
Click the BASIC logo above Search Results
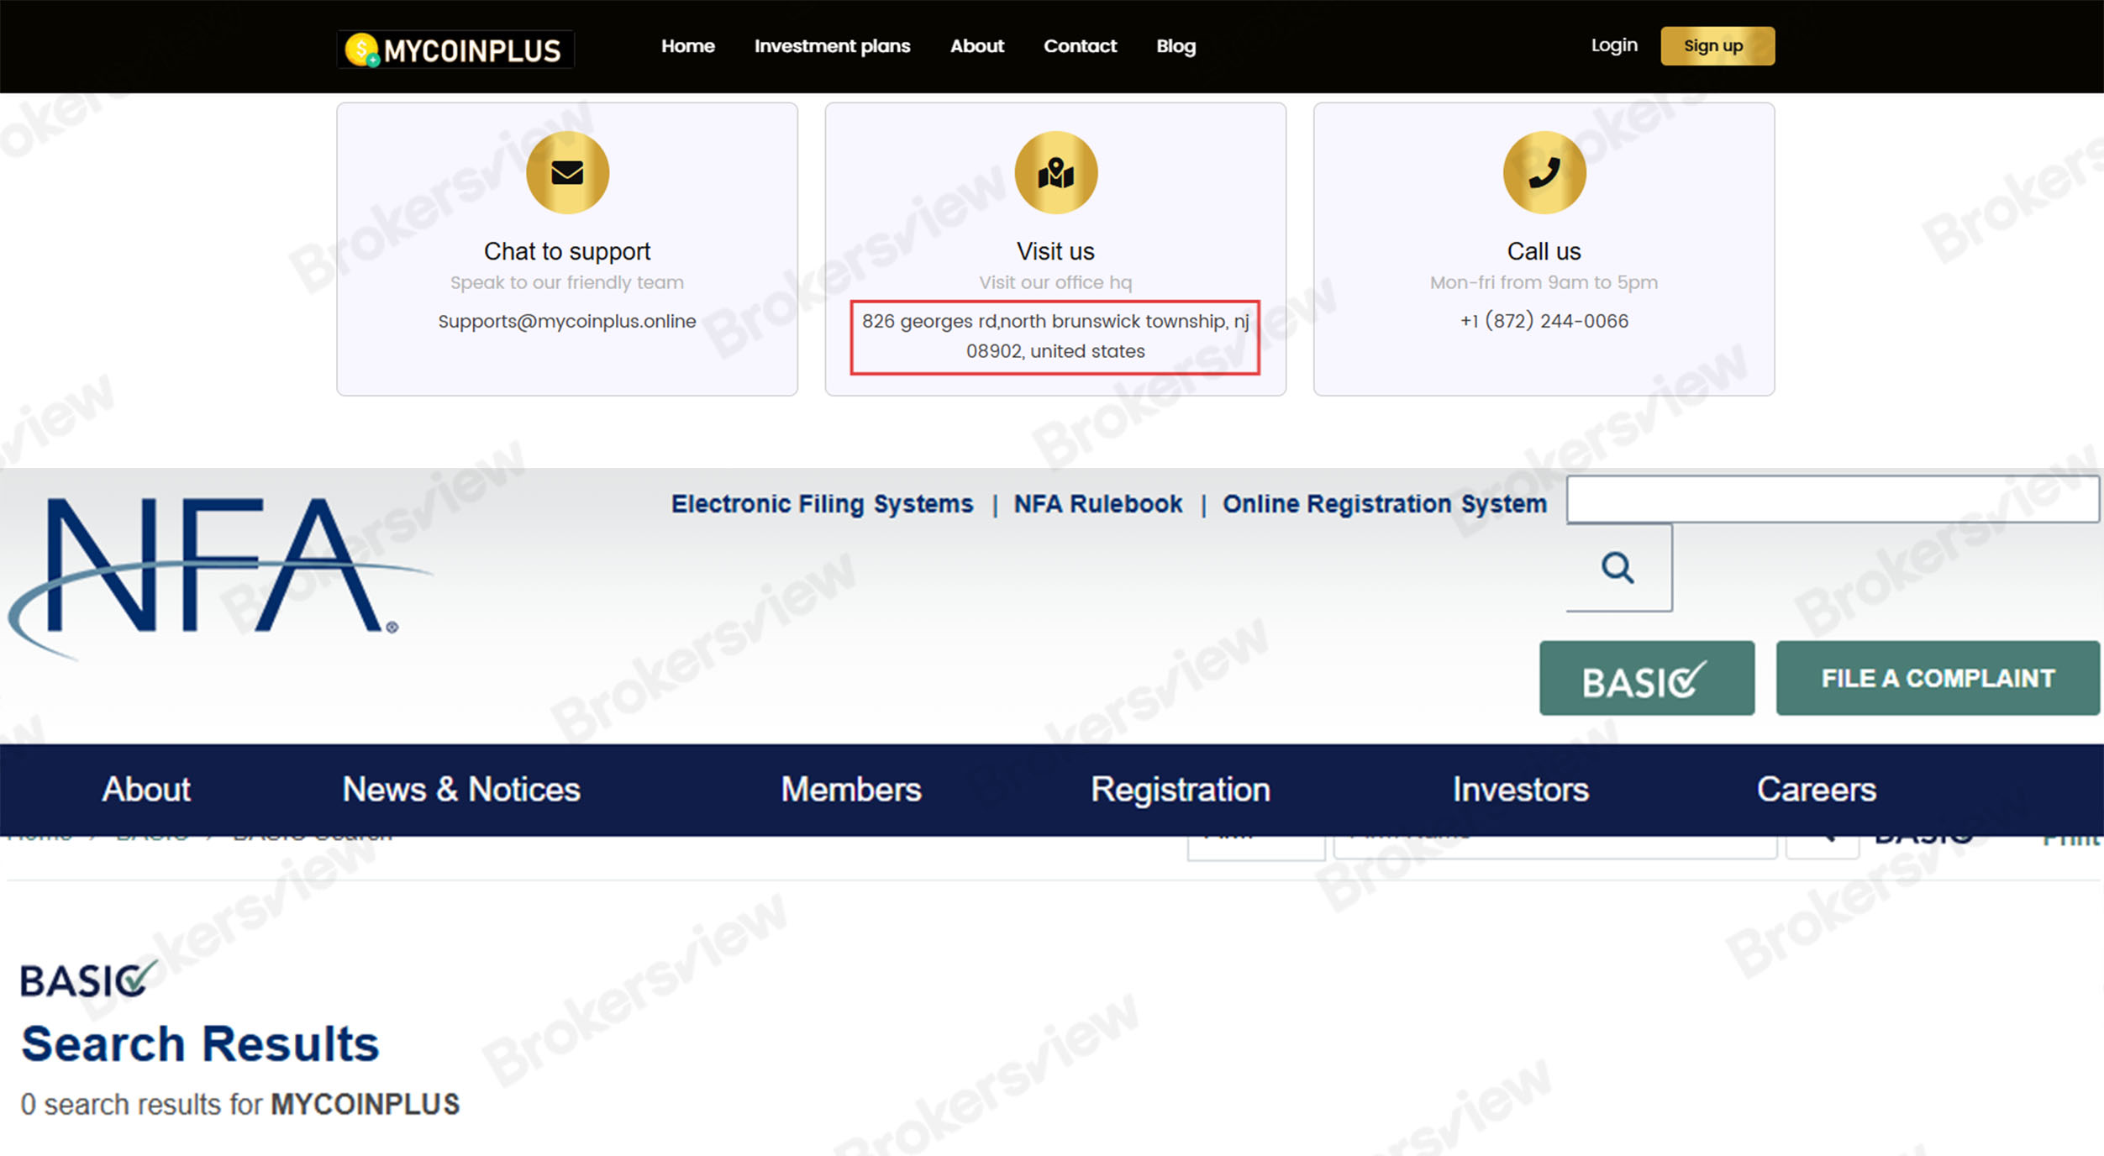(x=87, y=980)
